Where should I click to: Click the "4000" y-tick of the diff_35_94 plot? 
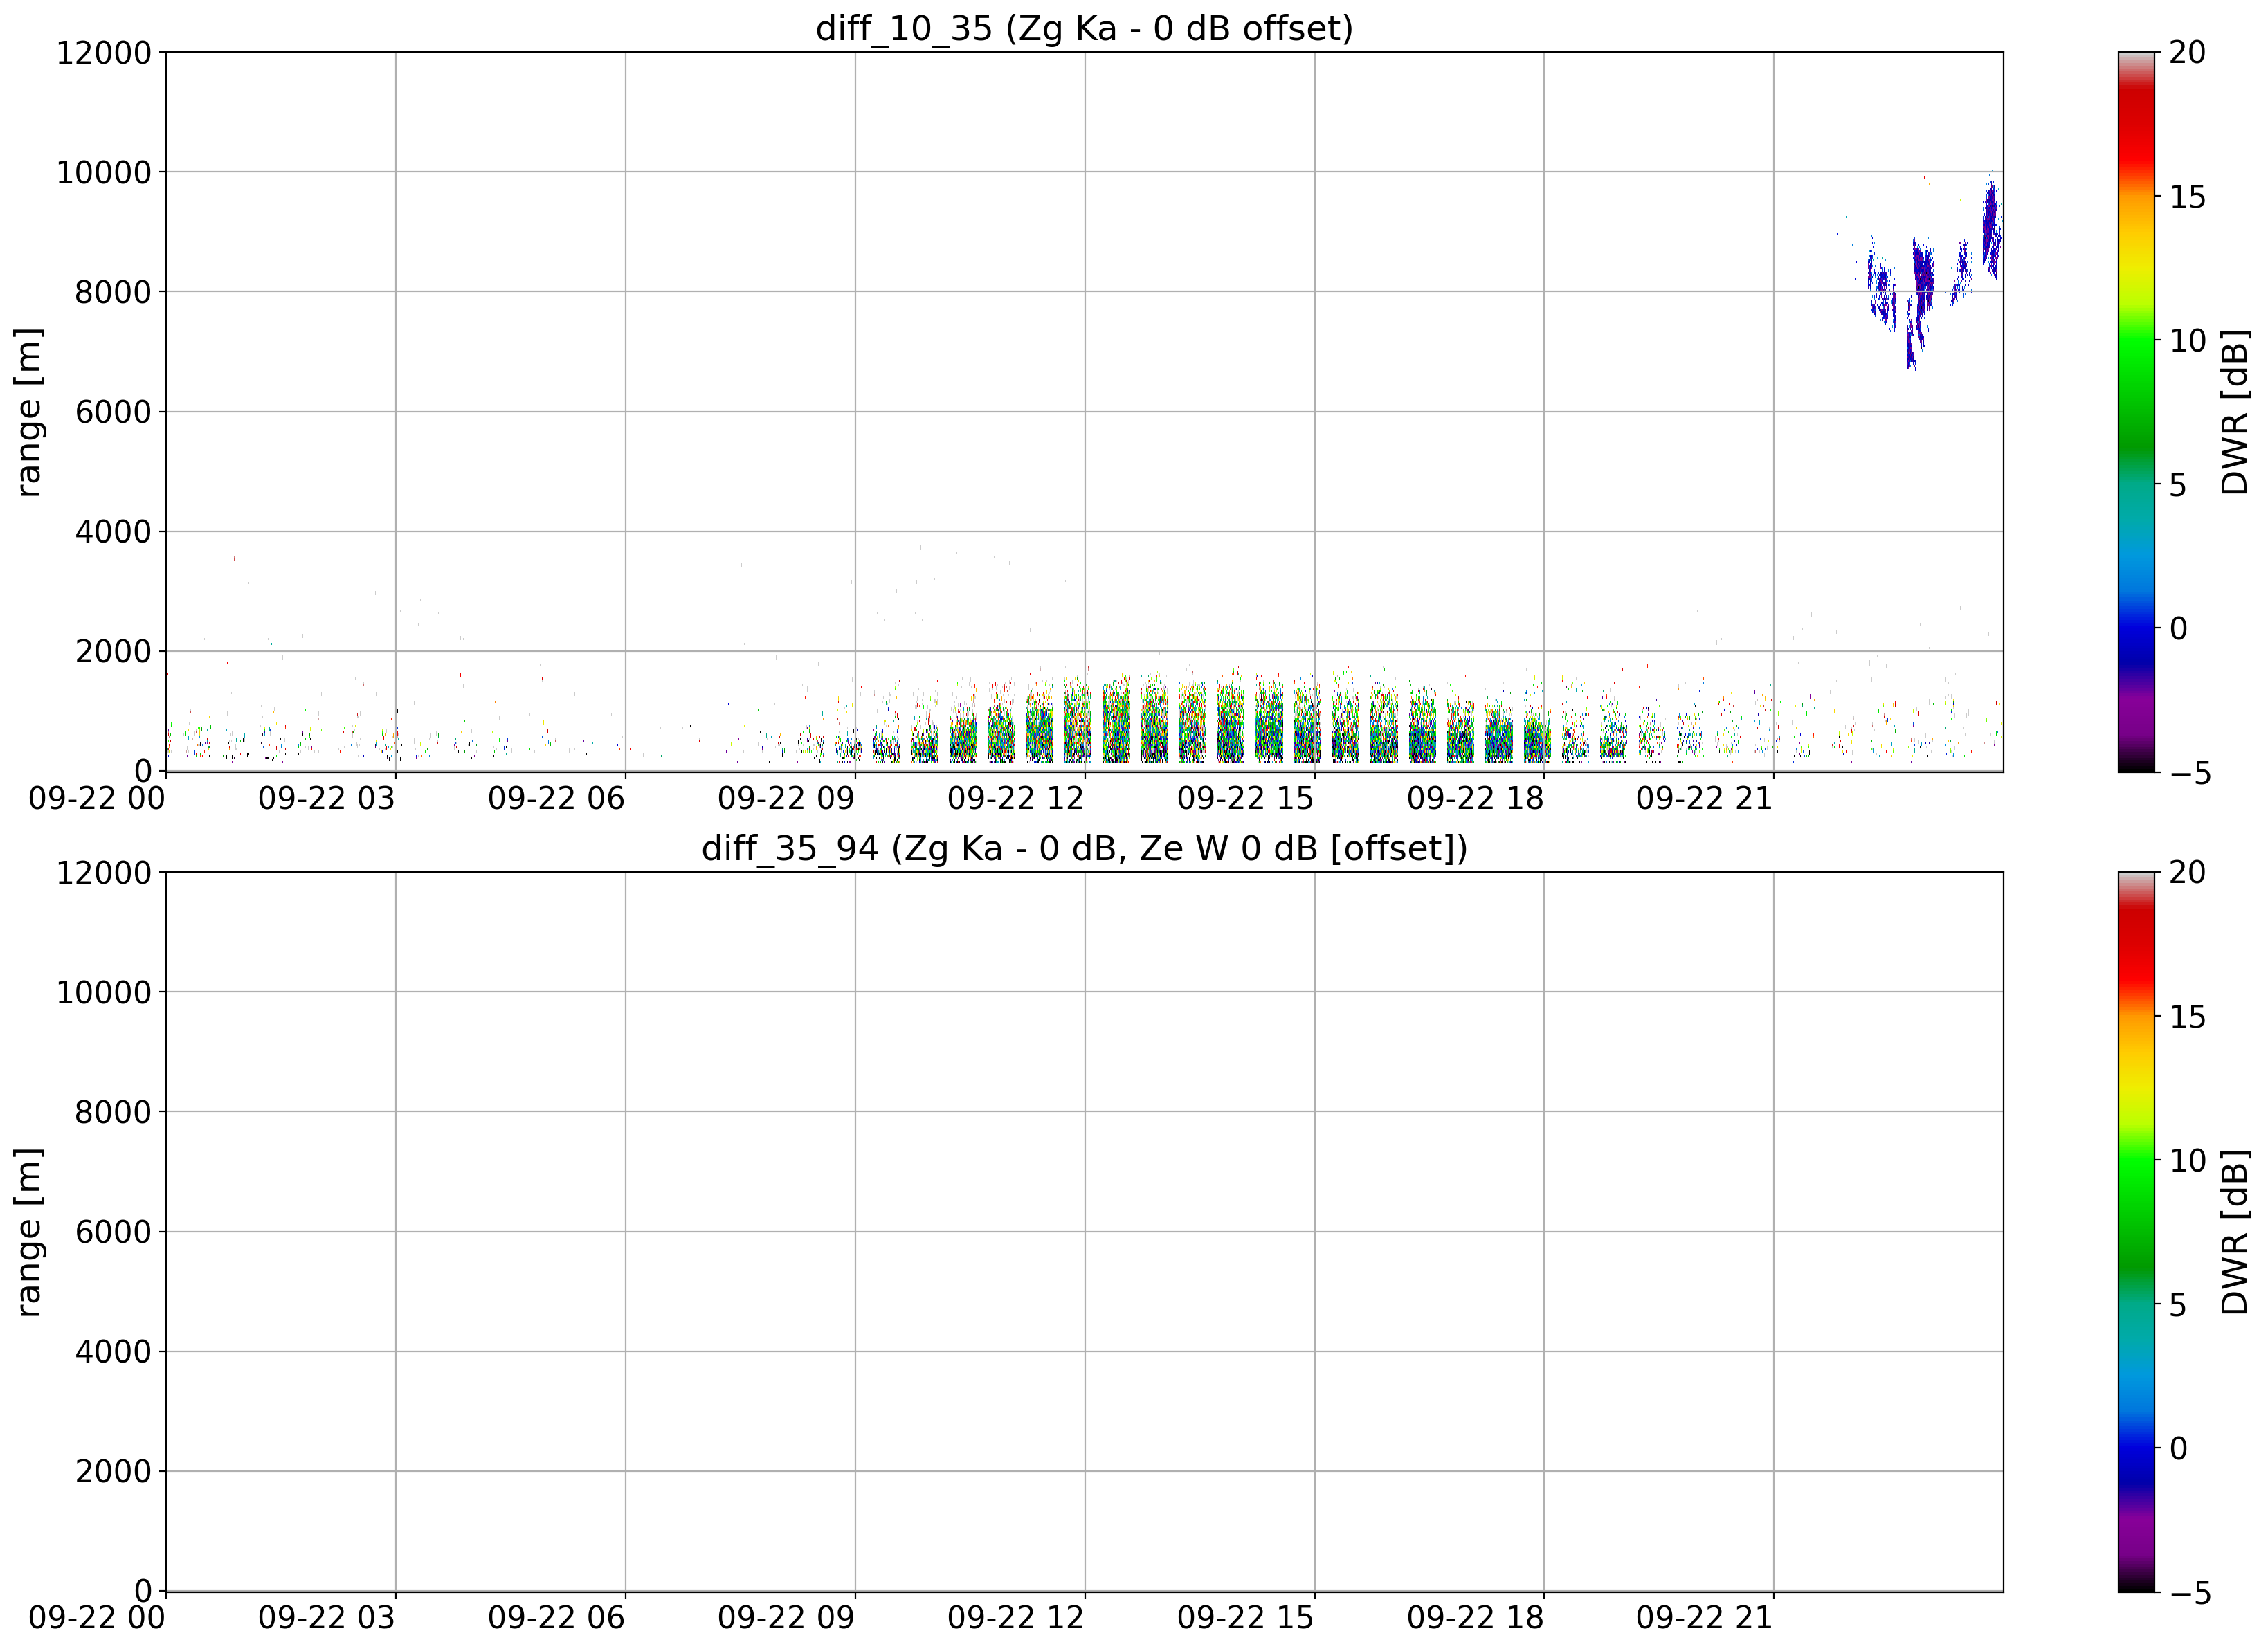(x=114, y=1351)
